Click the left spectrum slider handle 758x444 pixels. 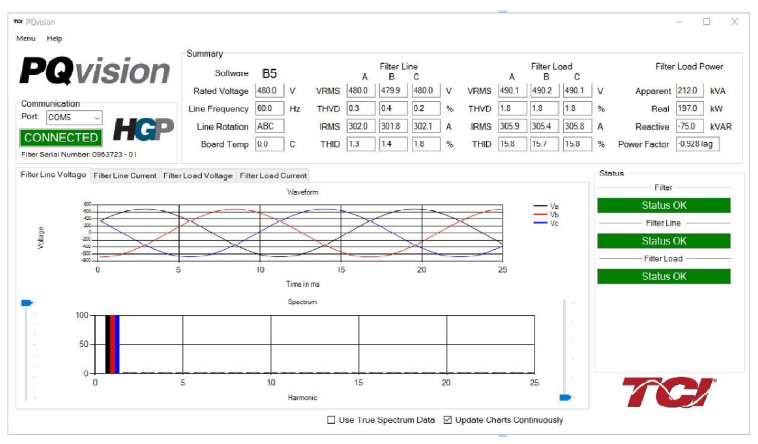27,303
